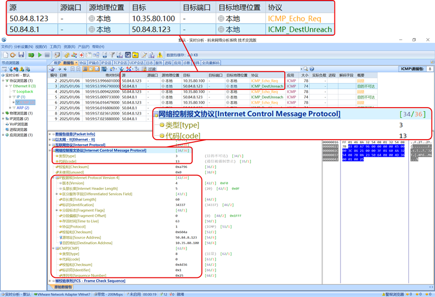Viewport: 435px width, 297px height.
Task: Expand the 帧校验序列 FCS decode node
Action: coord(50,281)
